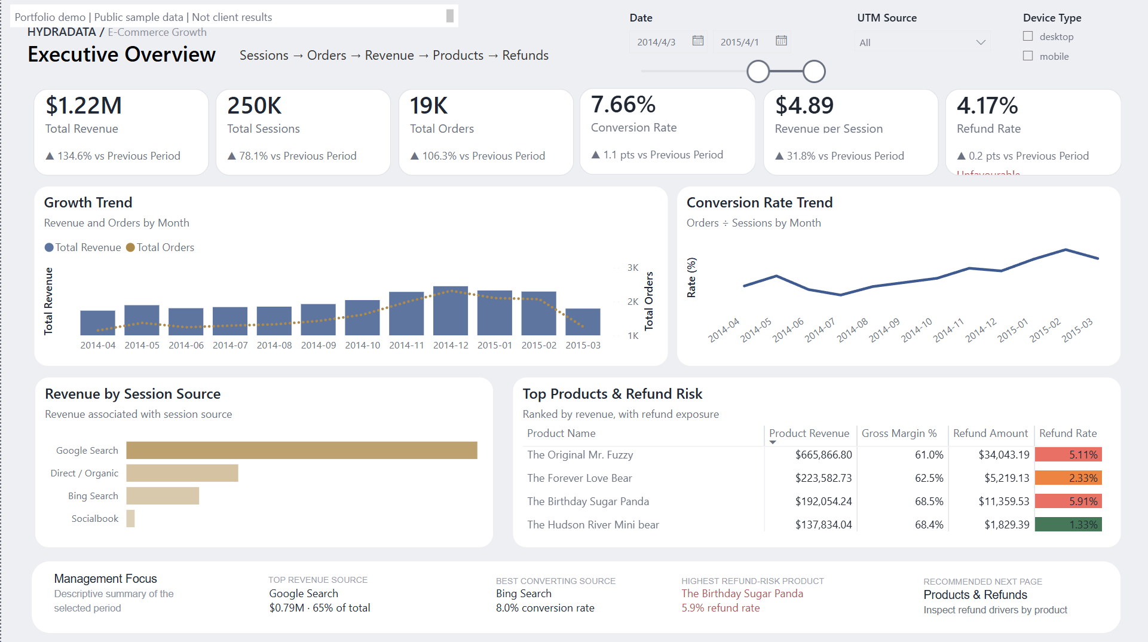
Task: Click the right date range slider handle
Action: coord(813,71)
